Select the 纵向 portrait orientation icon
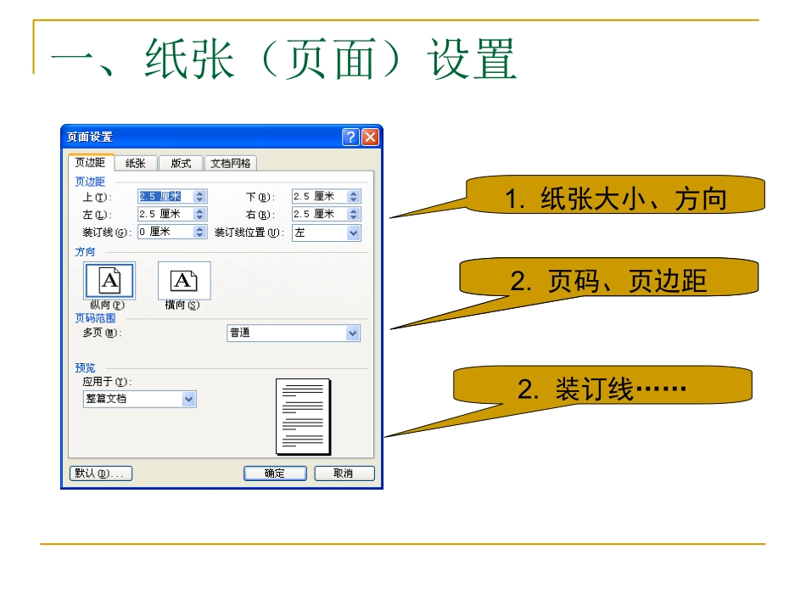This screenshot has width=806, height=605. [x=109, y=280]
